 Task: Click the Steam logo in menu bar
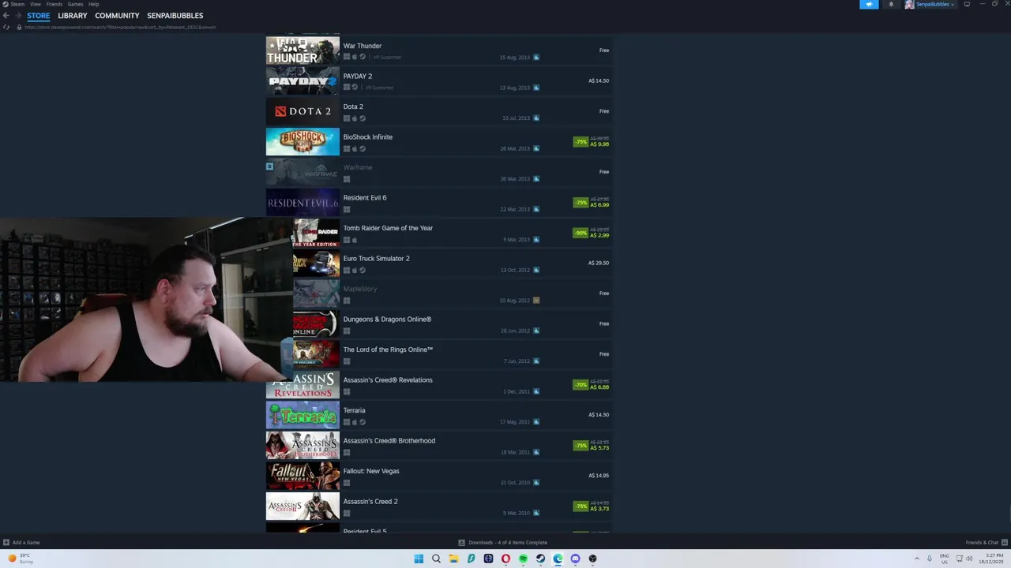point(5,4)
